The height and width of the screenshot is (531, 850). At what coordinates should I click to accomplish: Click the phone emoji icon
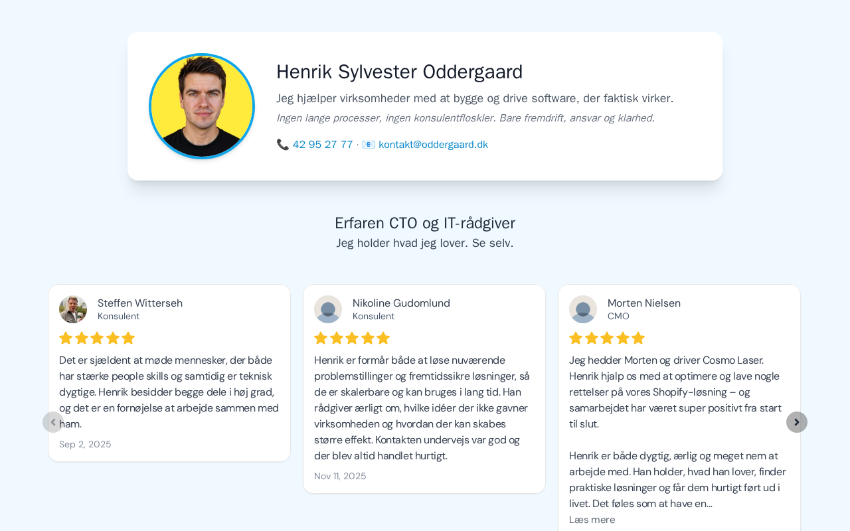tap(283, 145)
